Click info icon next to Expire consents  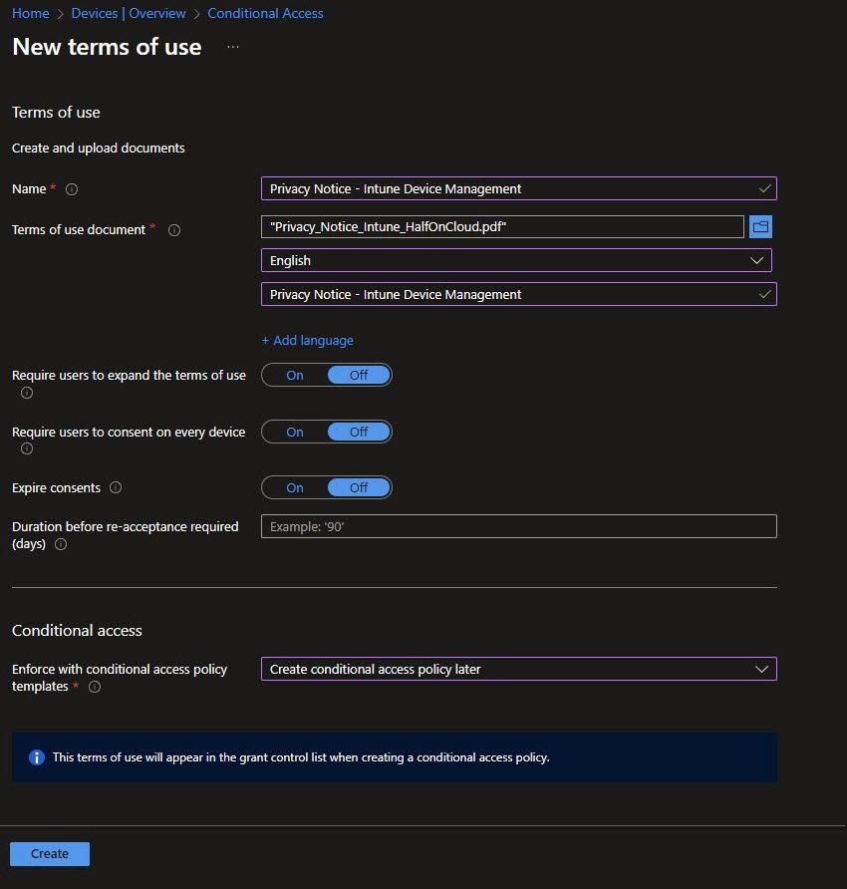(x=116, y=488)
